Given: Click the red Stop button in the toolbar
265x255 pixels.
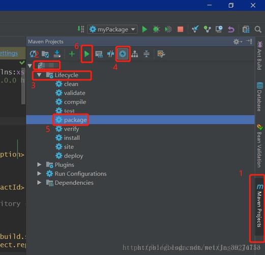Looking at the screenshot, I should click(x=180, y=29).
